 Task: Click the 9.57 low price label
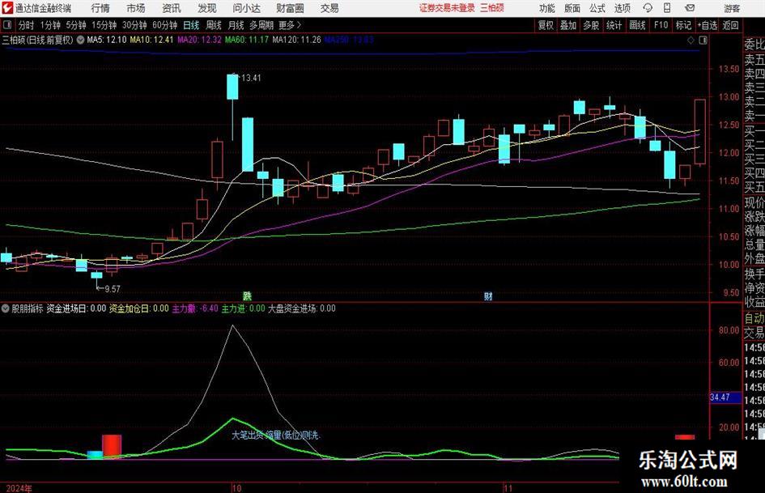(113, 289)
